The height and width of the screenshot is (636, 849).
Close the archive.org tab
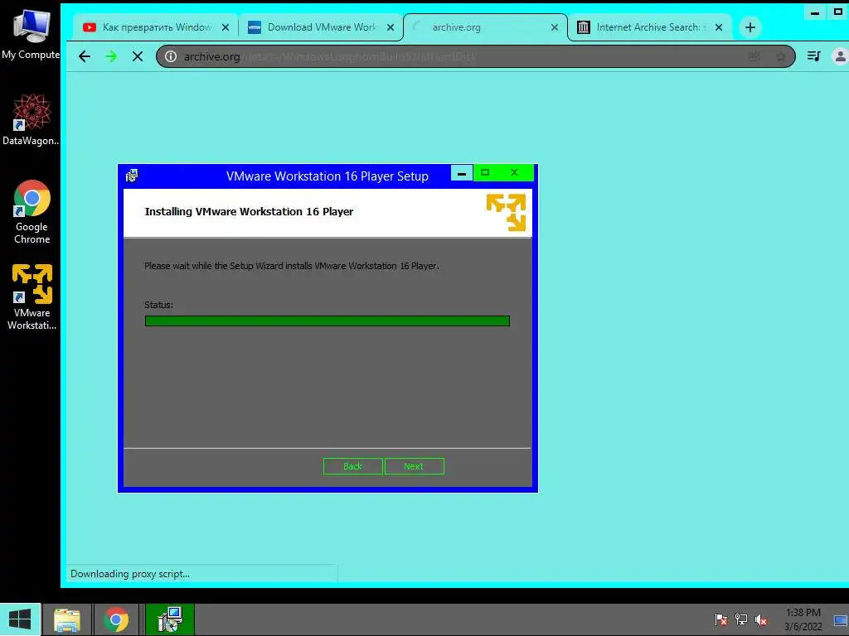pyautogui.click(x=555, y=27)
